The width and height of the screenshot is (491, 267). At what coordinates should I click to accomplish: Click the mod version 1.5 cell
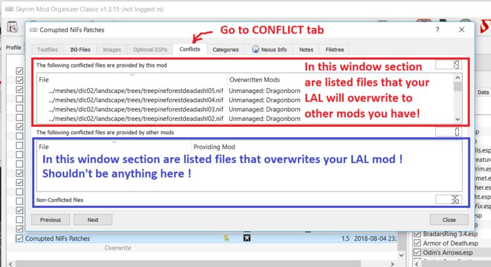tap(346, 238)
